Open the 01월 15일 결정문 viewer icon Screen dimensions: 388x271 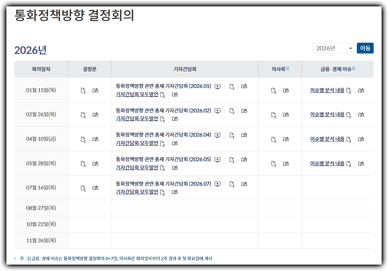point(95,90)
